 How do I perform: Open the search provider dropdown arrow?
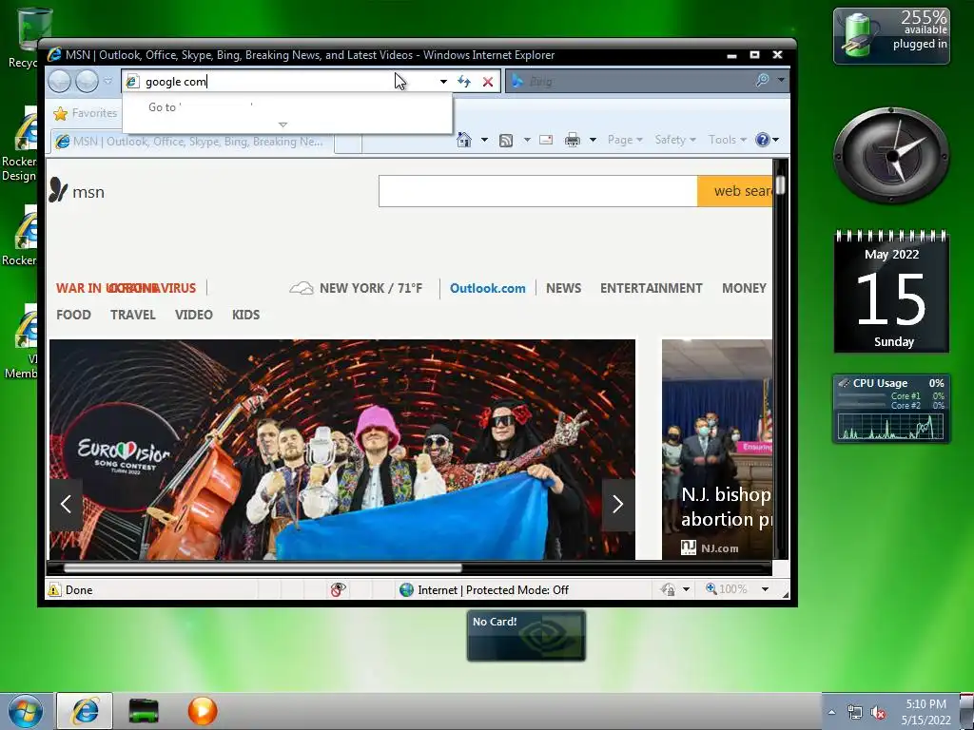pos(781,80)
